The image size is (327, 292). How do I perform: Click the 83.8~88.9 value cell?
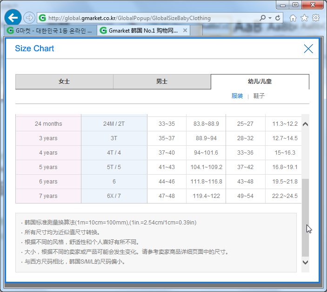[x=206, y=124]
